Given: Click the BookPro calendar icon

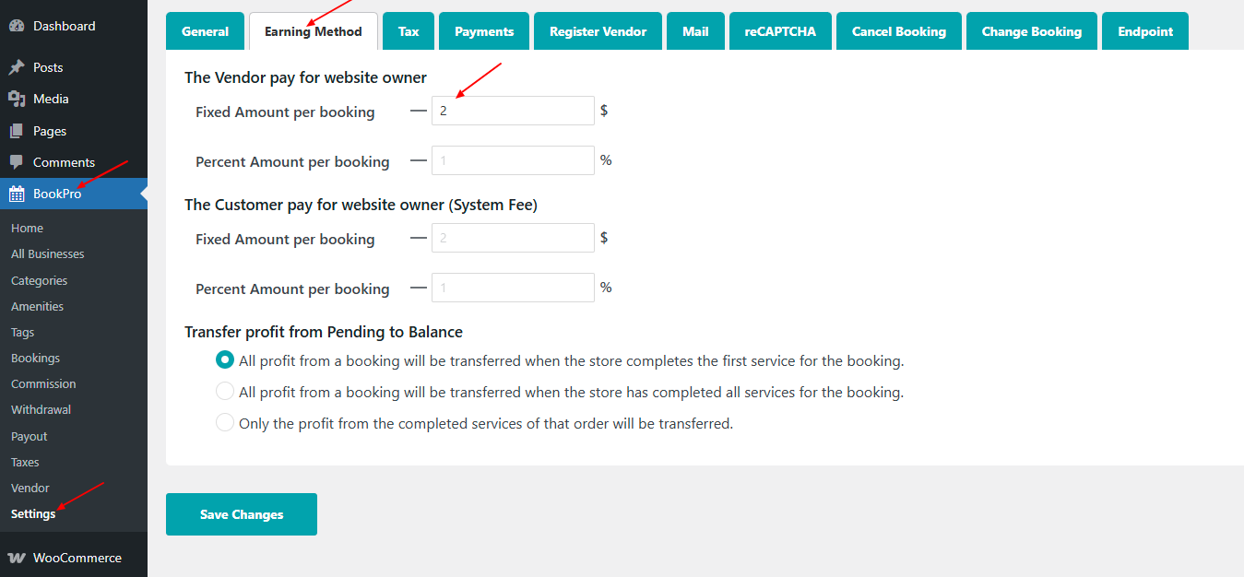Looking at the screenshot, I should 17,194.
